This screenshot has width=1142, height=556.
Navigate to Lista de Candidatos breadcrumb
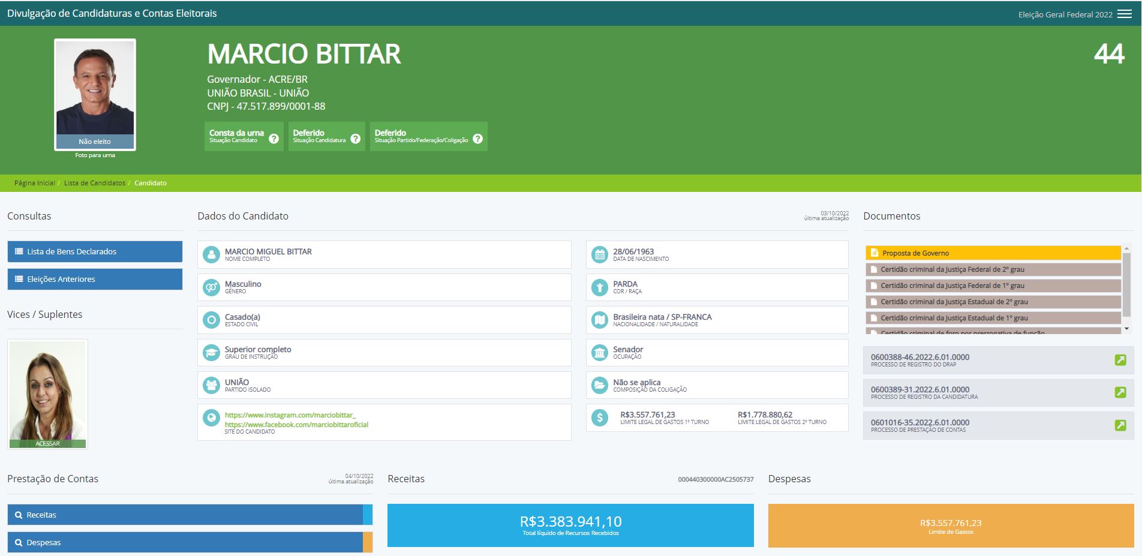(x=94, y=183)
